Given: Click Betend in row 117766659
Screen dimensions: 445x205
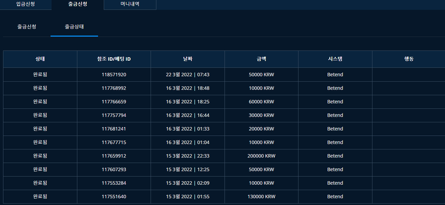Looking at the screenshot, I should click(335, 102).
